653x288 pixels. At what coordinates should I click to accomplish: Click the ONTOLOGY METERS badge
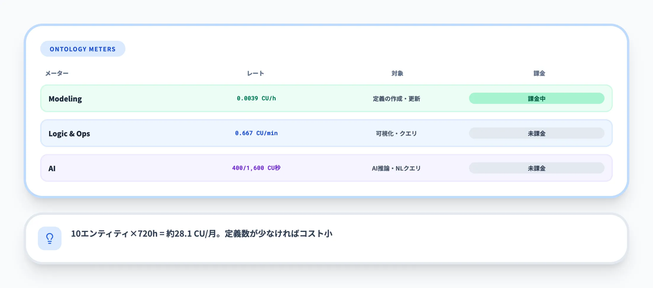[x=83, y=49]
